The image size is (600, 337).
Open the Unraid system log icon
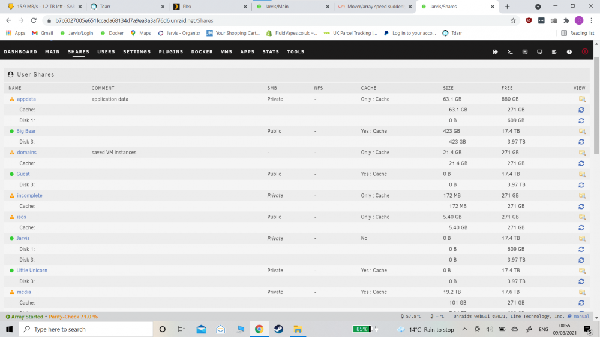(554, 52)
